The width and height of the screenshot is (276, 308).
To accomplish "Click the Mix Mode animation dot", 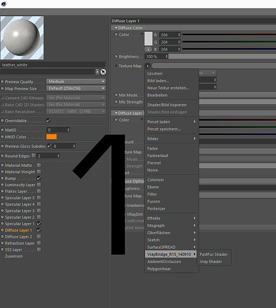I will (116, 95).
